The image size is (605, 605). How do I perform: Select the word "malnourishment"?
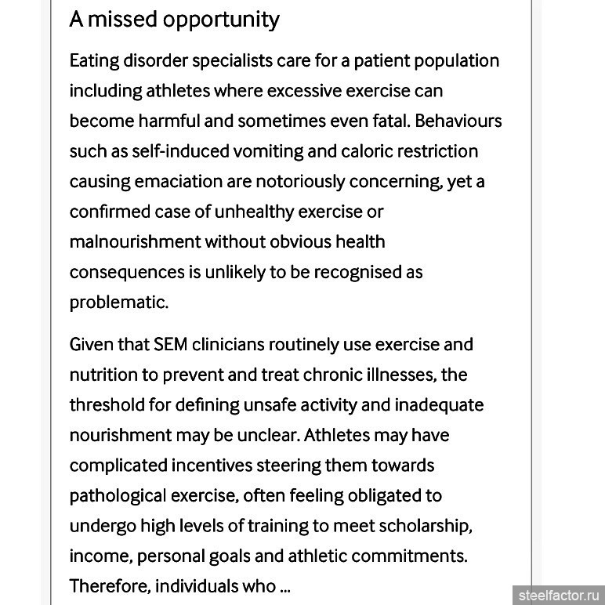135,242
